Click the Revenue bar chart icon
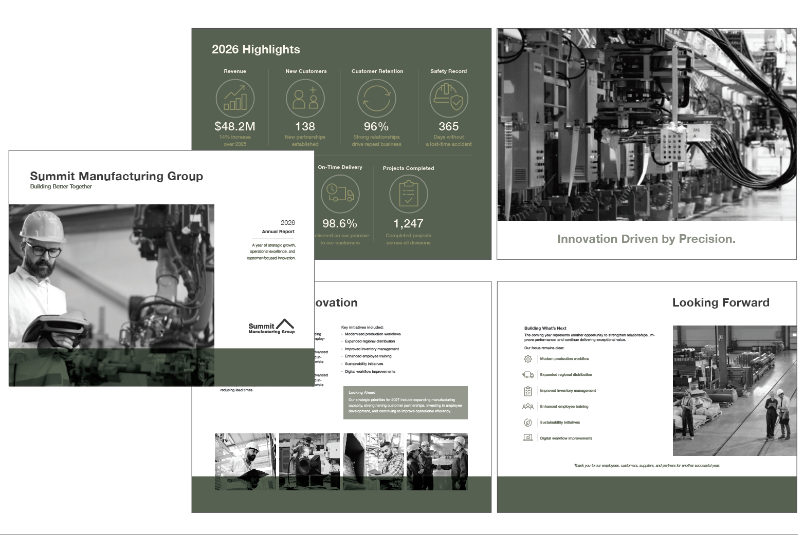The height and width of the screenshot is (535, 804). (x=235, y=98)
